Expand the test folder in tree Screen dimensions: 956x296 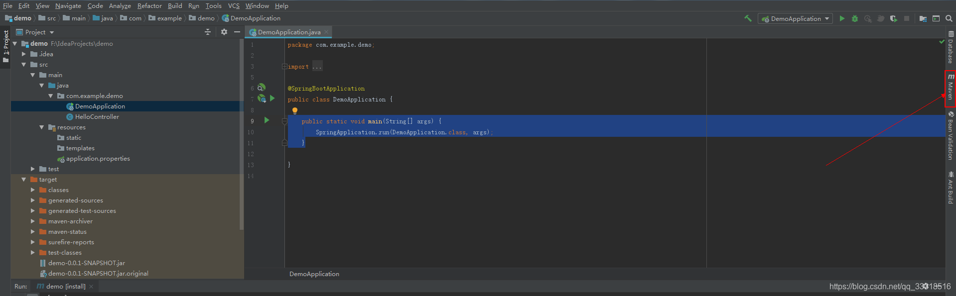33,169
